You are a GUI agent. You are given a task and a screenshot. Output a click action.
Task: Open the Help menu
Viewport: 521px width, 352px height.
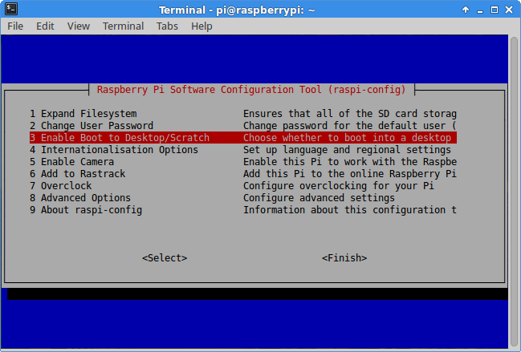tap(201, 26)
